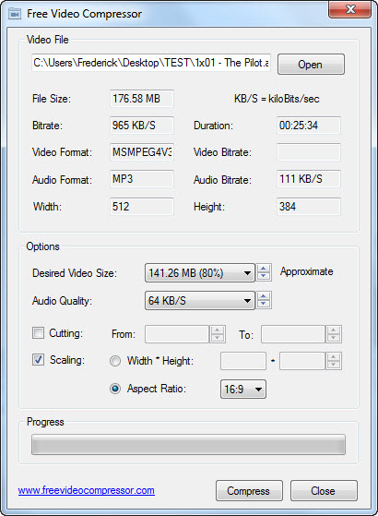Viewport: 378px width, 516px height.
Task: Close the Free Video Compressor window
Action: click(350, 9)
